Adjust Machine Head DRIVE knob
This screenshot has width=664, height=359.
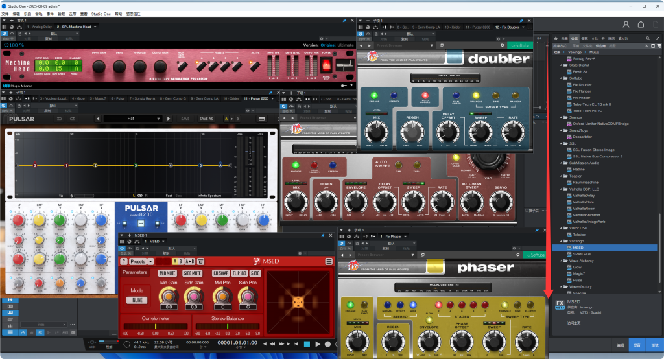point(119,66)
